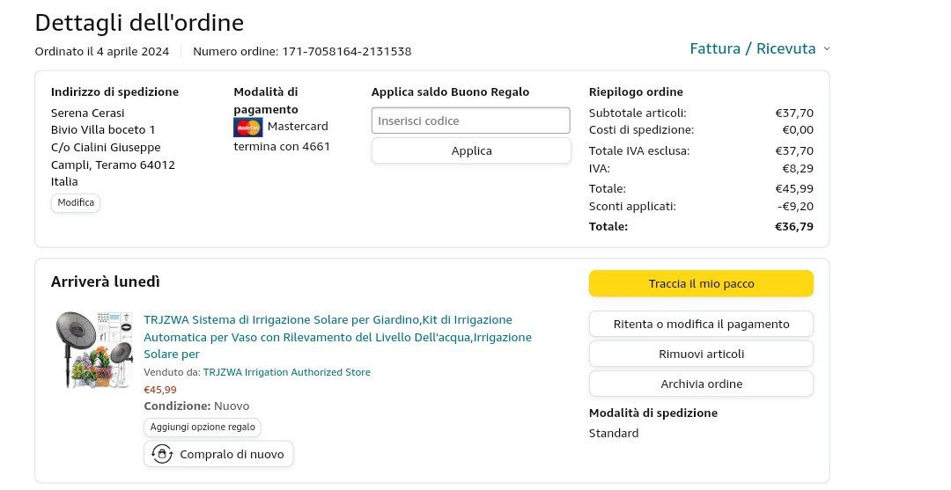Focus the Inserisci codice gift card field
The height and width of the screenshot is (490, 951).
pos(470,121)
